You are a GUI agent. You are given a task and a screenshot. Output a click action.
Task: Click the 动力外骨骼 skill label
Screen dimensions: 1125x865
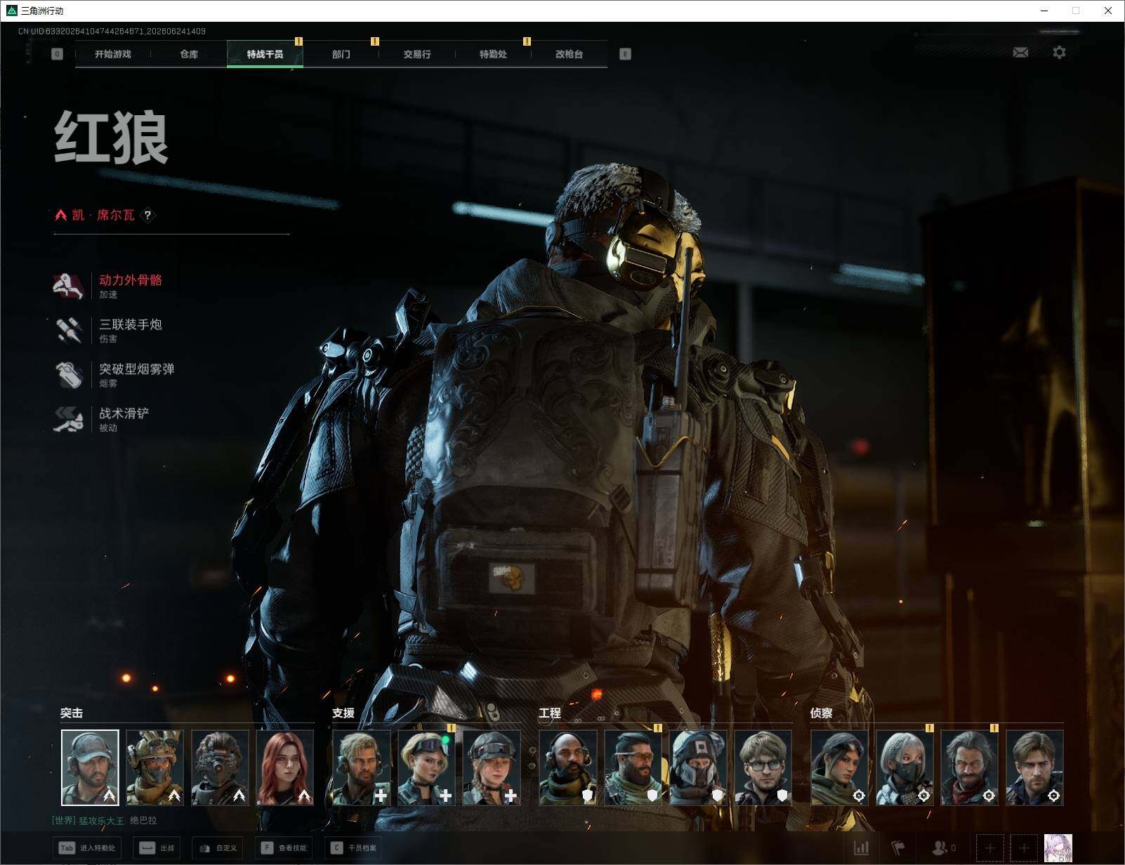click(x=131, y=280)
